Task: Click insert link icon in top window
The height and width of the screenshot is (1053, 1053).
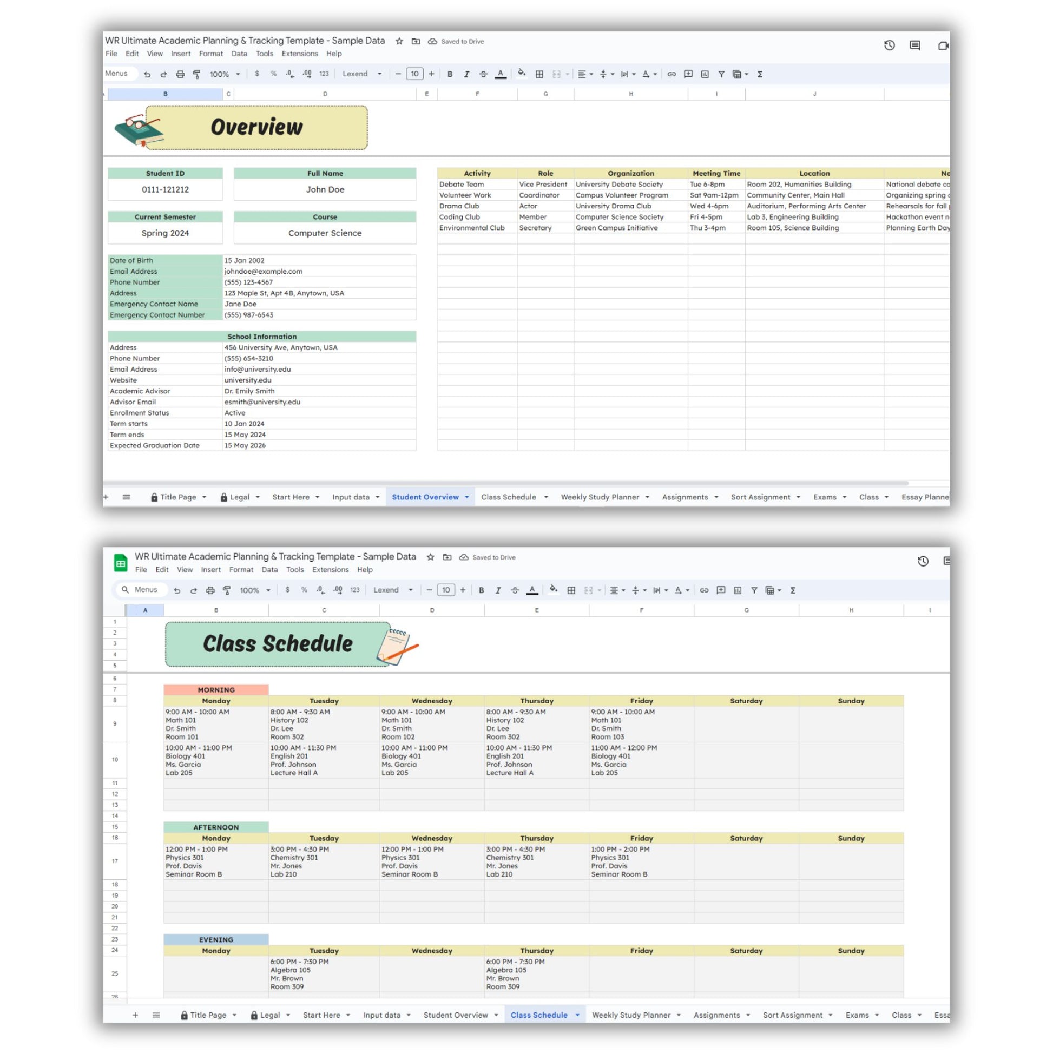Action: coord(672,74)
